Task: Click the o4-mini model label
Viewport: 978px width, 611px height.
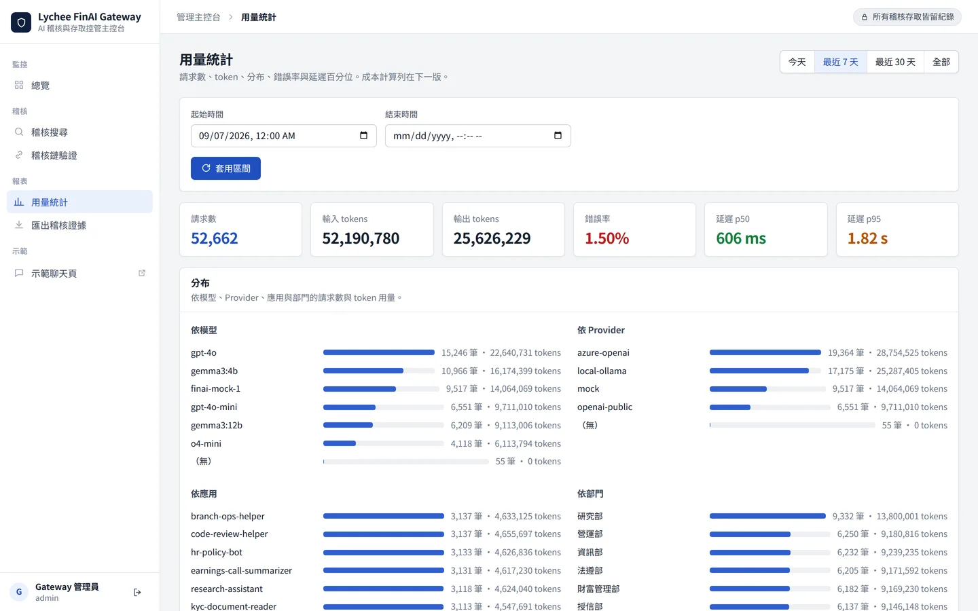Action: click(206, 443)
